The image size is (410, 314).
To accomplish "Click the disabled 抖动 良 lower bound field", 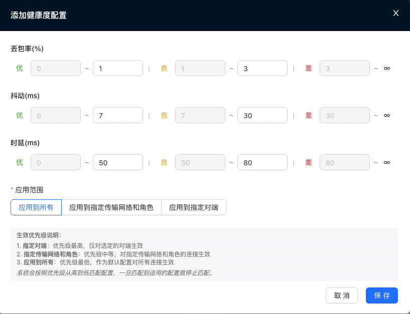I will (x=200, y=115).
